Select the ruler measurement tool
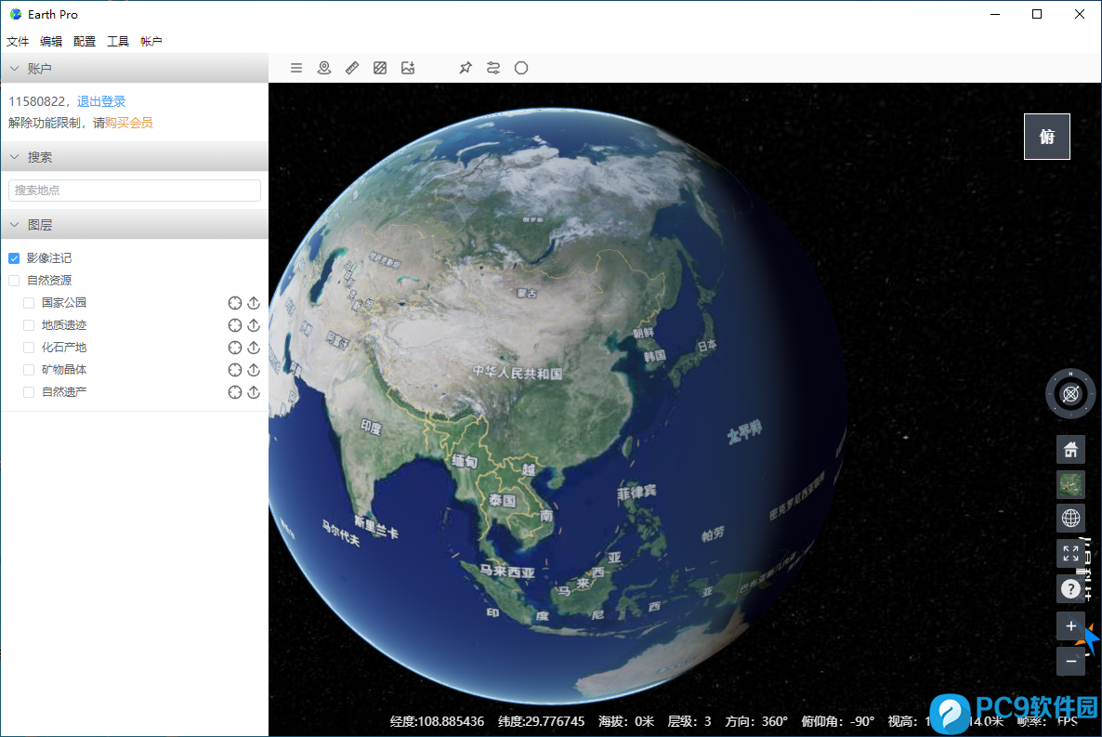This screenshot has height=737, width=1102. 352,68
